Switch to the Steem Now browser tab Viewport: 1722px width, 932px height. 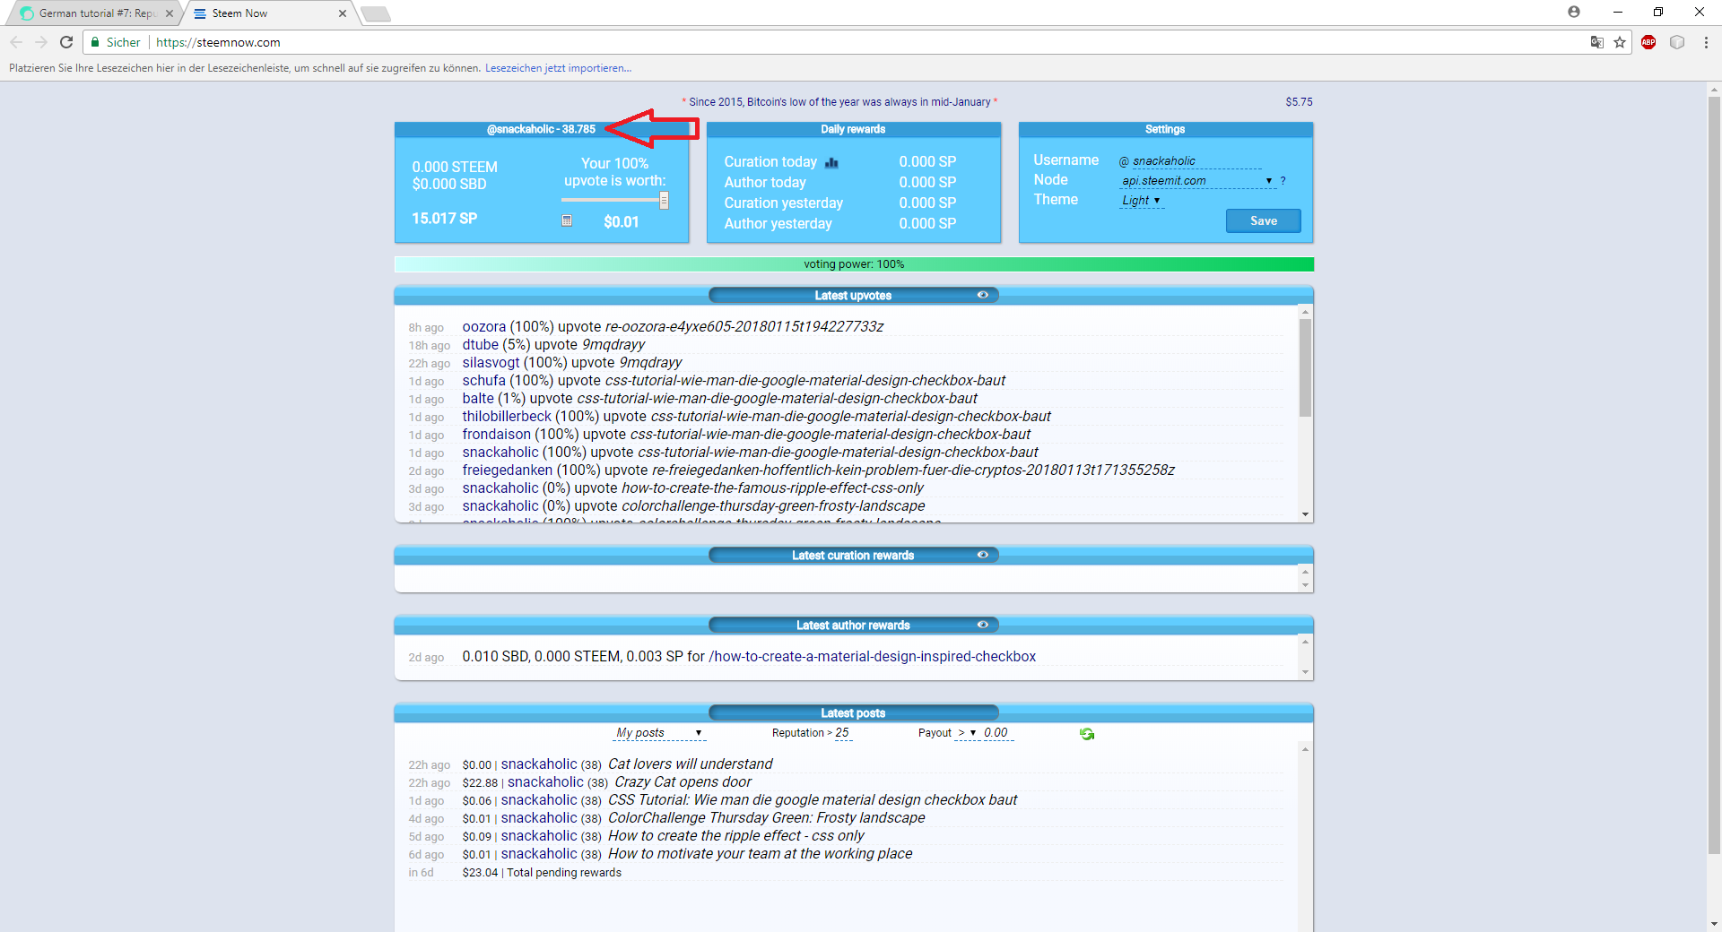pos(269,13)
